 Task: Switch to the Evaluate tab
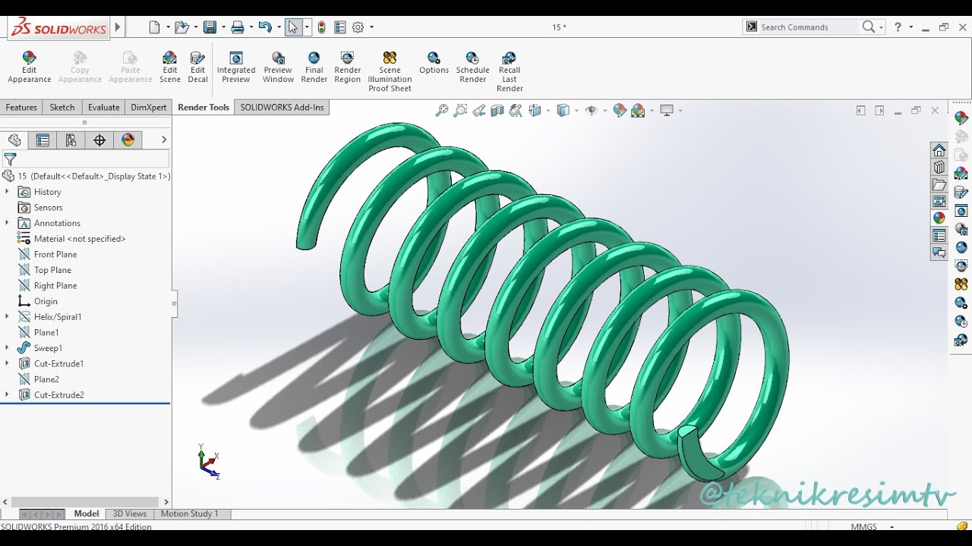pos(103,108)
